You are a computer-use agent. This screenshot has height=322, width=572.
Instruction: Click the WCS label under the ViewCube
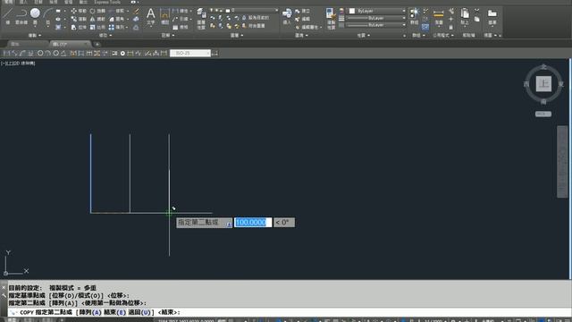543,114
